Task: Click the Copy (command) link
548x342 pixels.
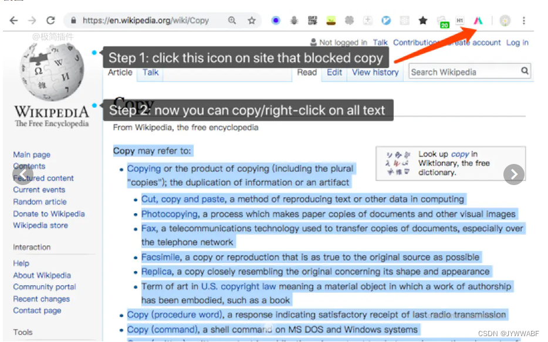Action: coord(163,330)
